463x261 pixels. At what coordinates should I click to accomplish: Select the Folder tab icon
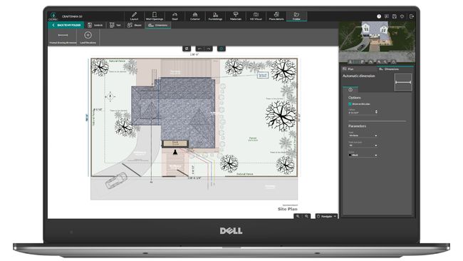tap(296, 14)
